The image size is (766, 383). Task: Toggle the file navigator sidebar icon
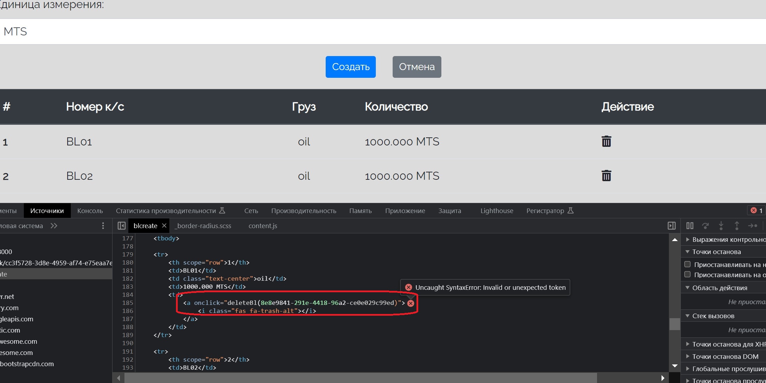pos(122,226)
